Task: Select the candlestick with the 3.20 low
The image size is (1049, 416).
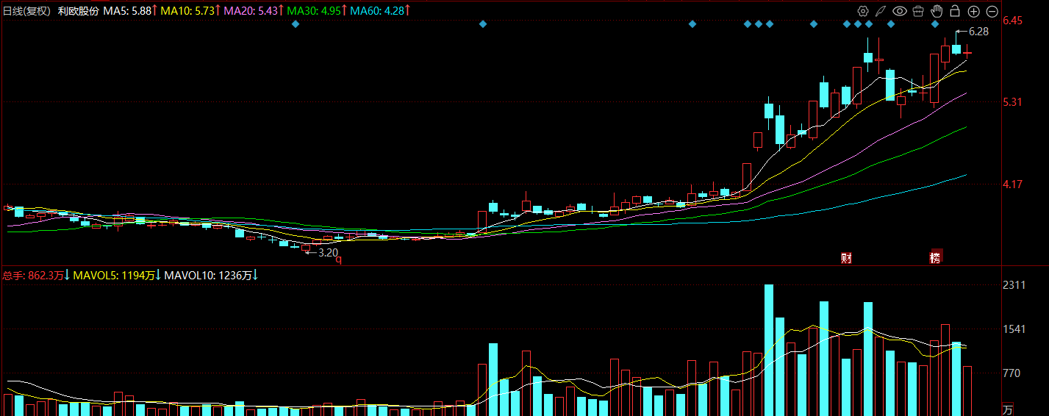Action: point(306,248)
